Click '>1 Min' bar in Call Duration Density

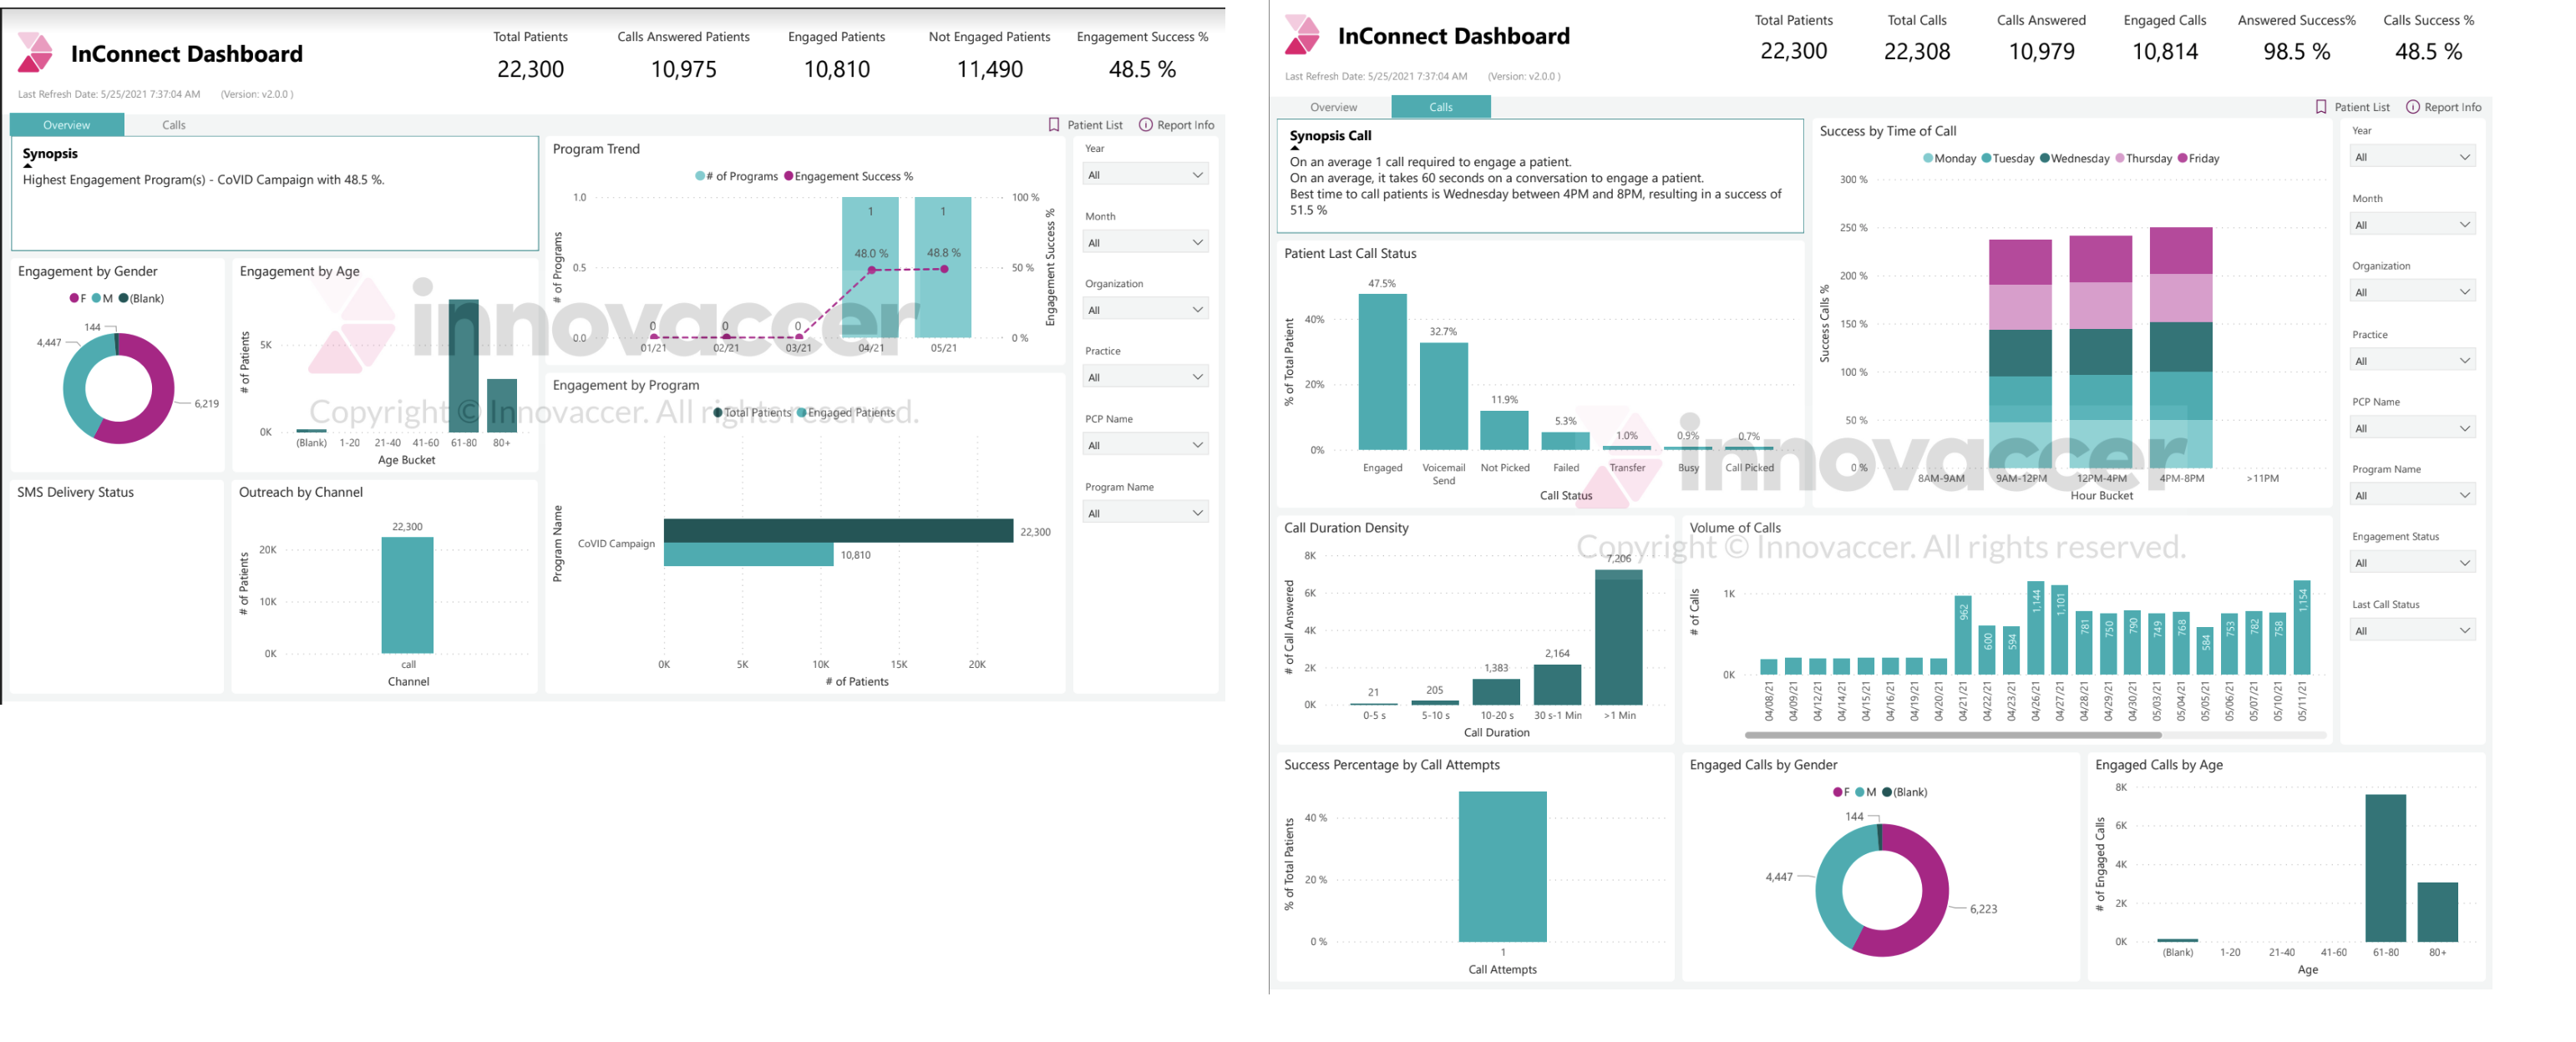tap(1618, 637)
